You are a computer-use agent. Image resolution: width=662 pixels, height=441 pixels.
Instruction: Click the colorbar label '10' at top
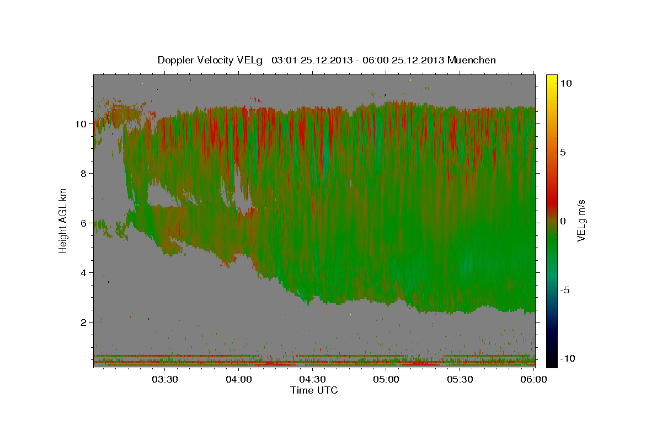(566, 83)
